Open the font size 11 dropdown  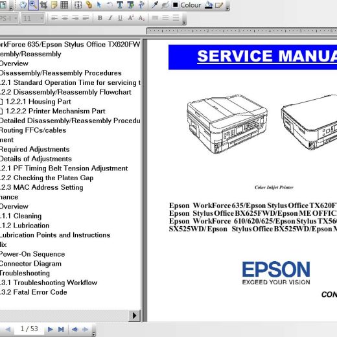[33, 18]
